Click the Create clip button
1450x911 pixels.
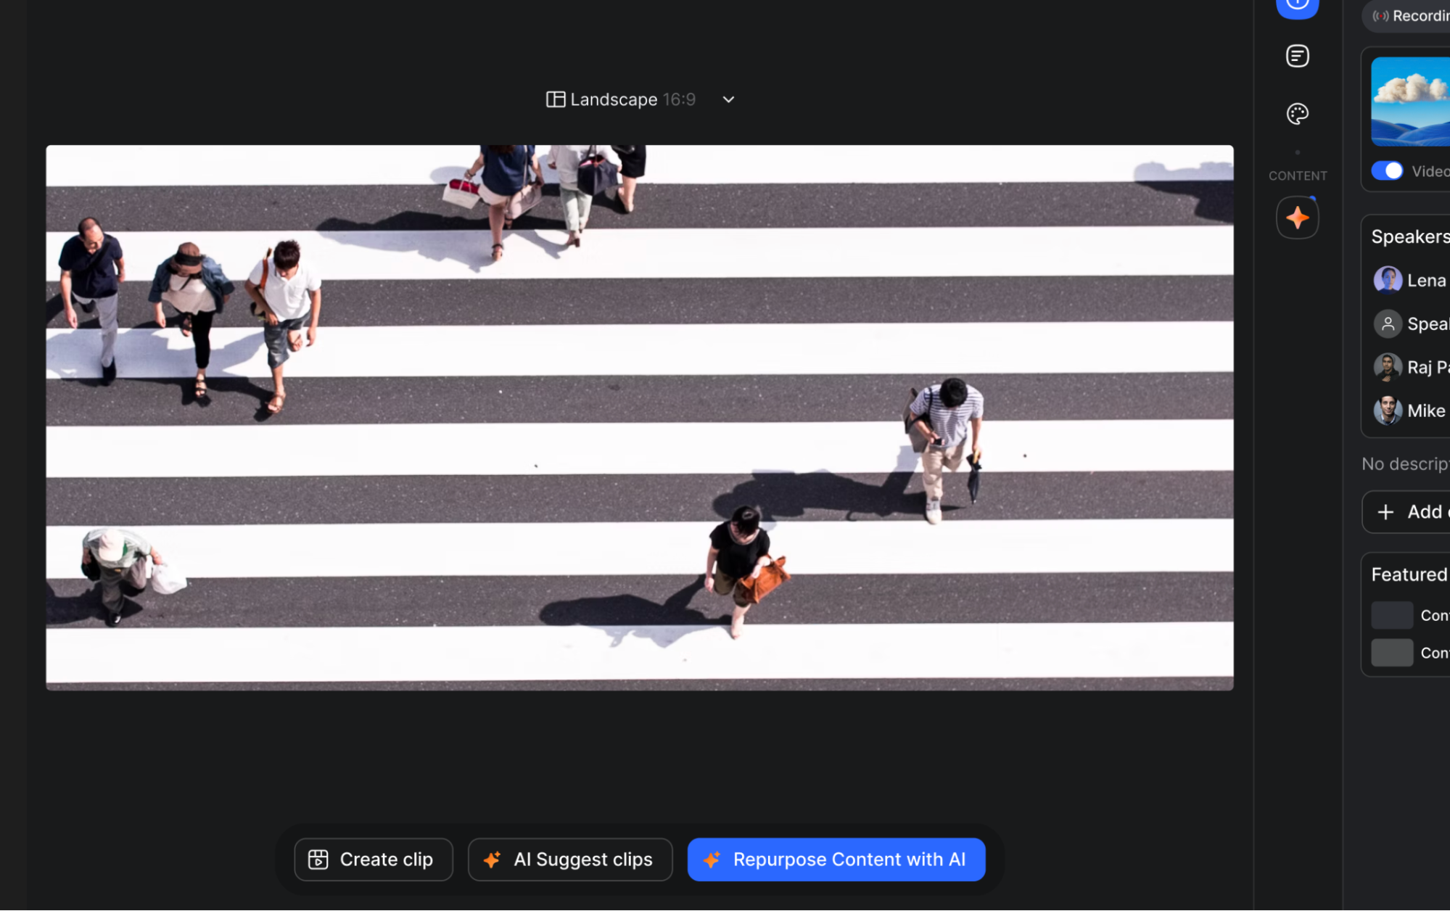pos(374,860)
